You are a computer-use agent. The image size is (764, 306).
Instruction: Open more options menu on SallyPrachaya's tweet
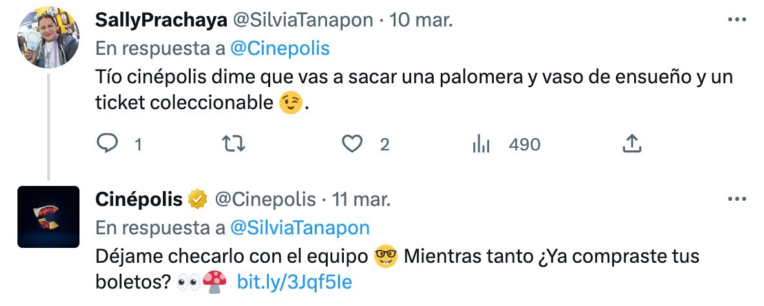coord(737,19)
